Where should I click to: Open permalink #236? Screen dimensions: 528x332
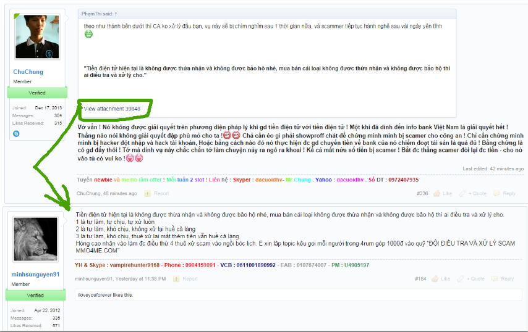(x=422, y=194)
